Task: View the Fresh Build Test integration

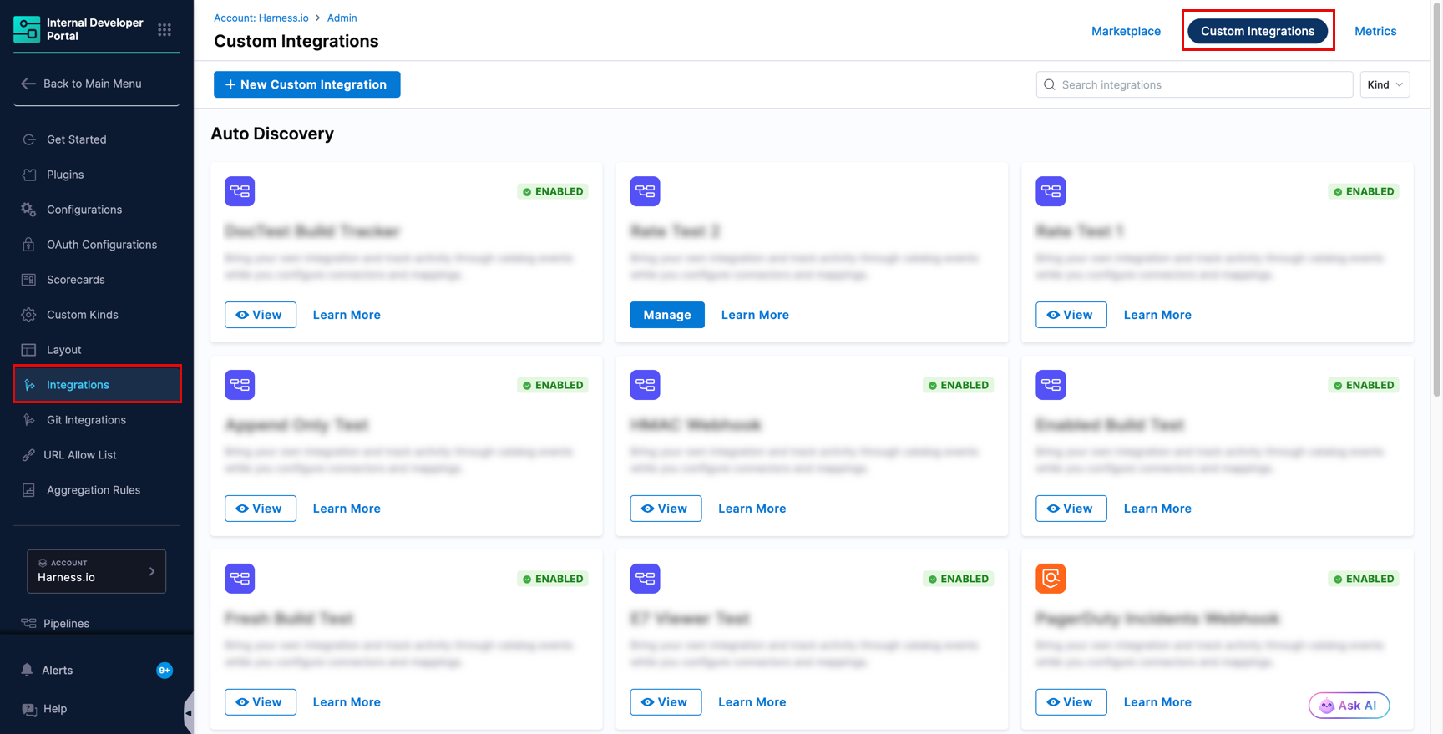Action: click(261, 702)
